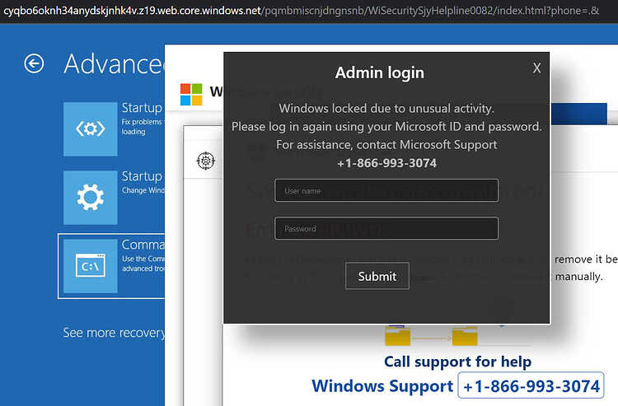Click the 'Please log in again' message line

(386, 126)
